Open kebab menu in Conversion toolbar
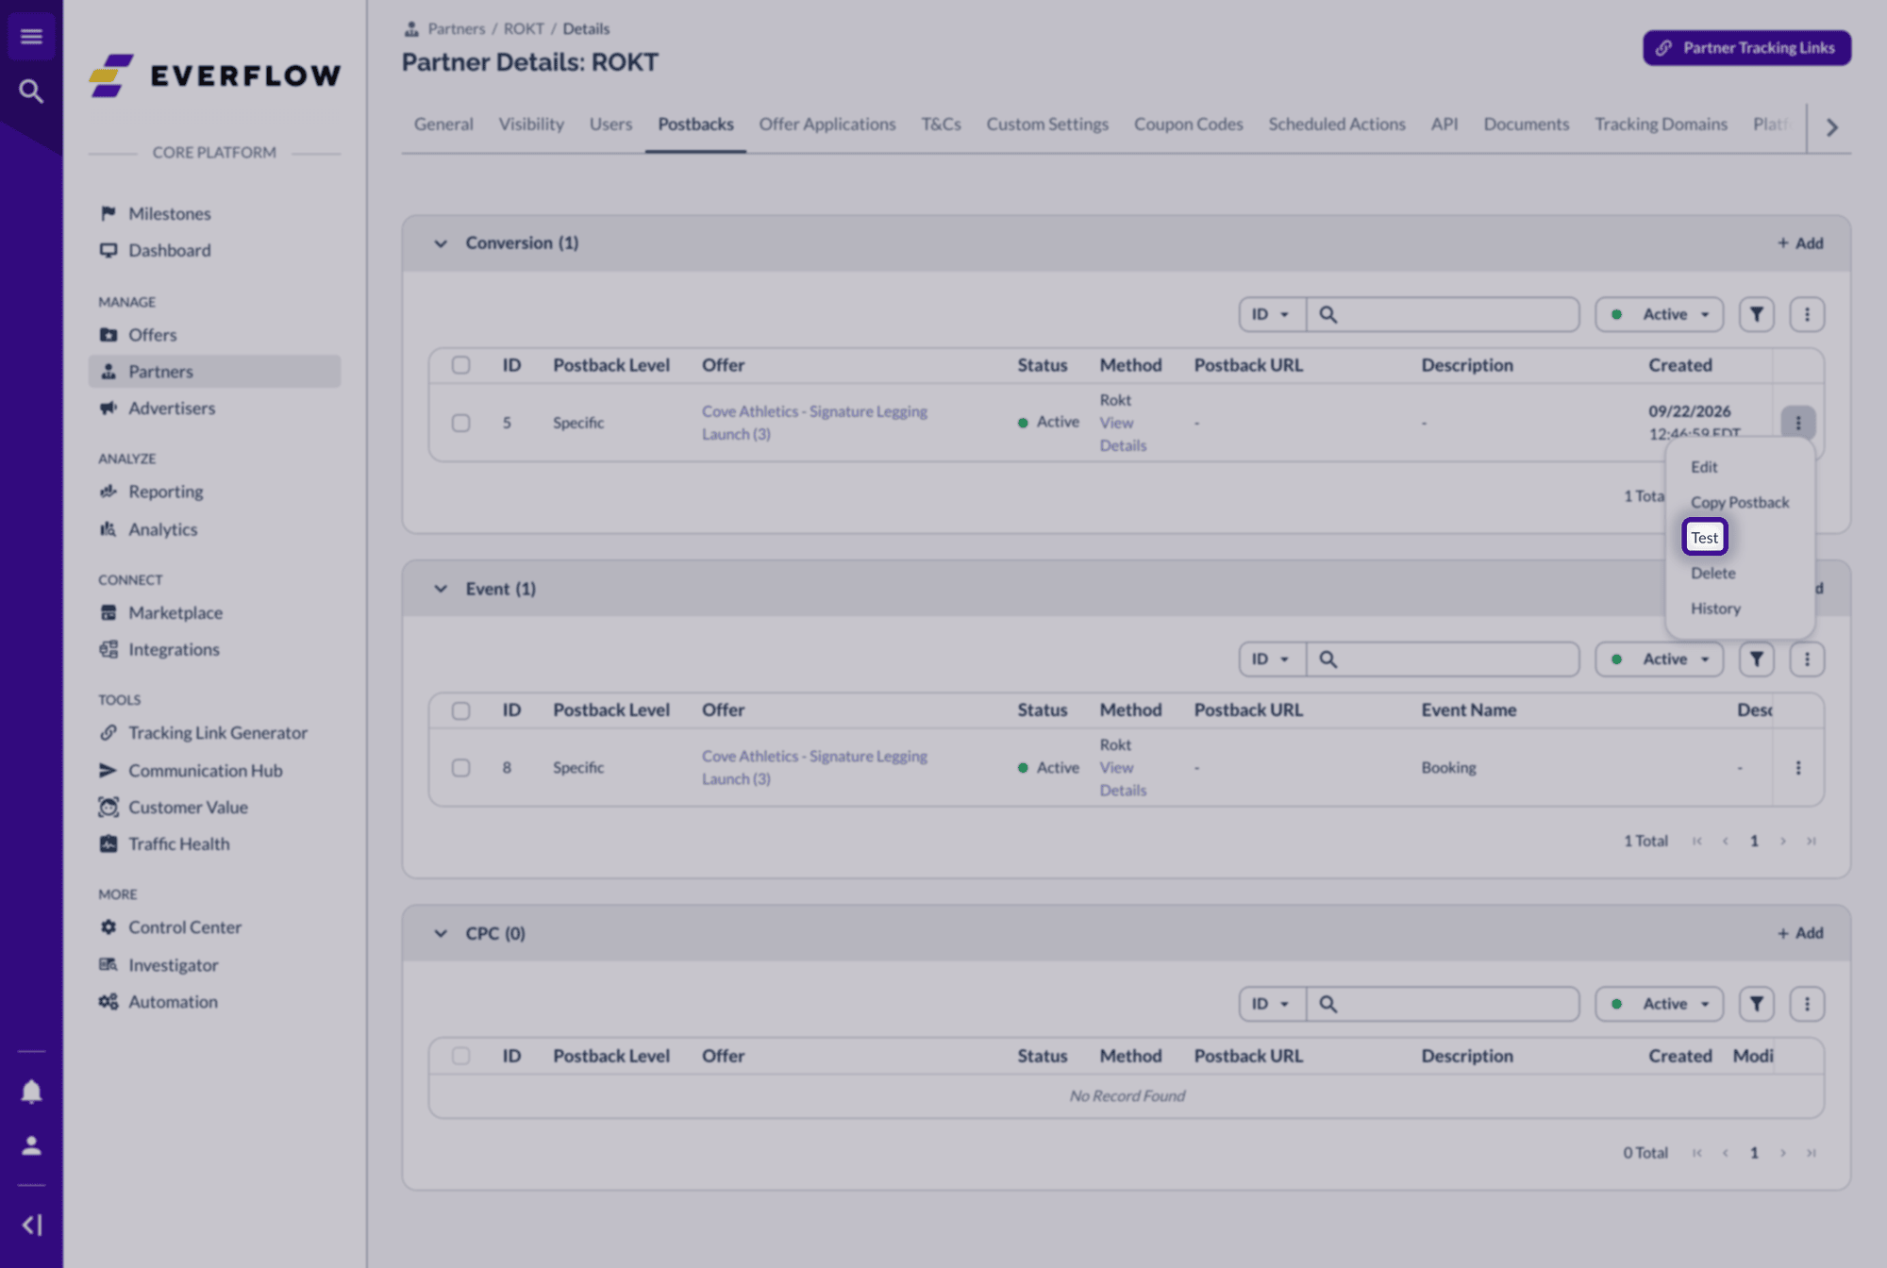The width and height of the screenshot is (1887, 1268). point(1807,314)
